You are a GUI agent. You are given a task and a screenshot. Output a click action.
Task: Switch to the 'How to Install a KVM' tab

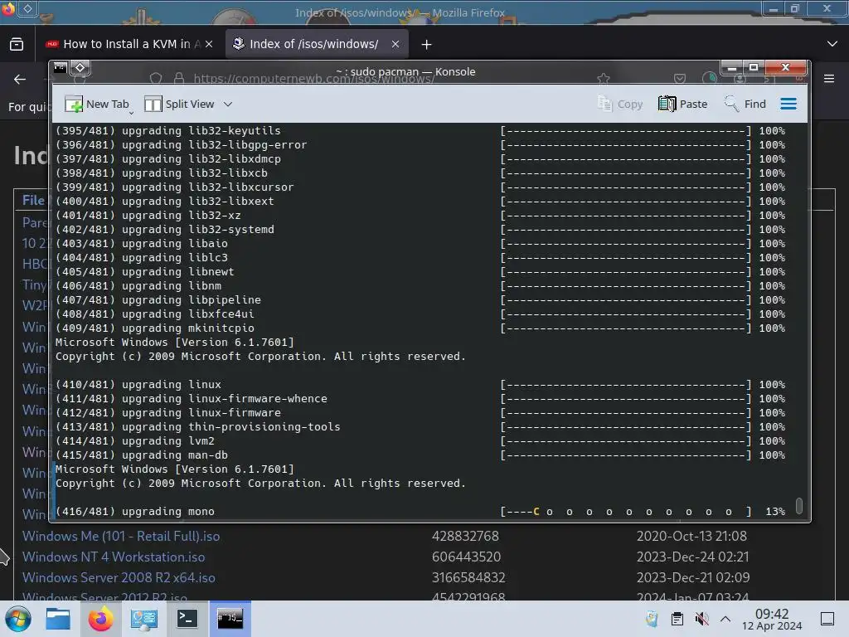(x=130, y=44)
